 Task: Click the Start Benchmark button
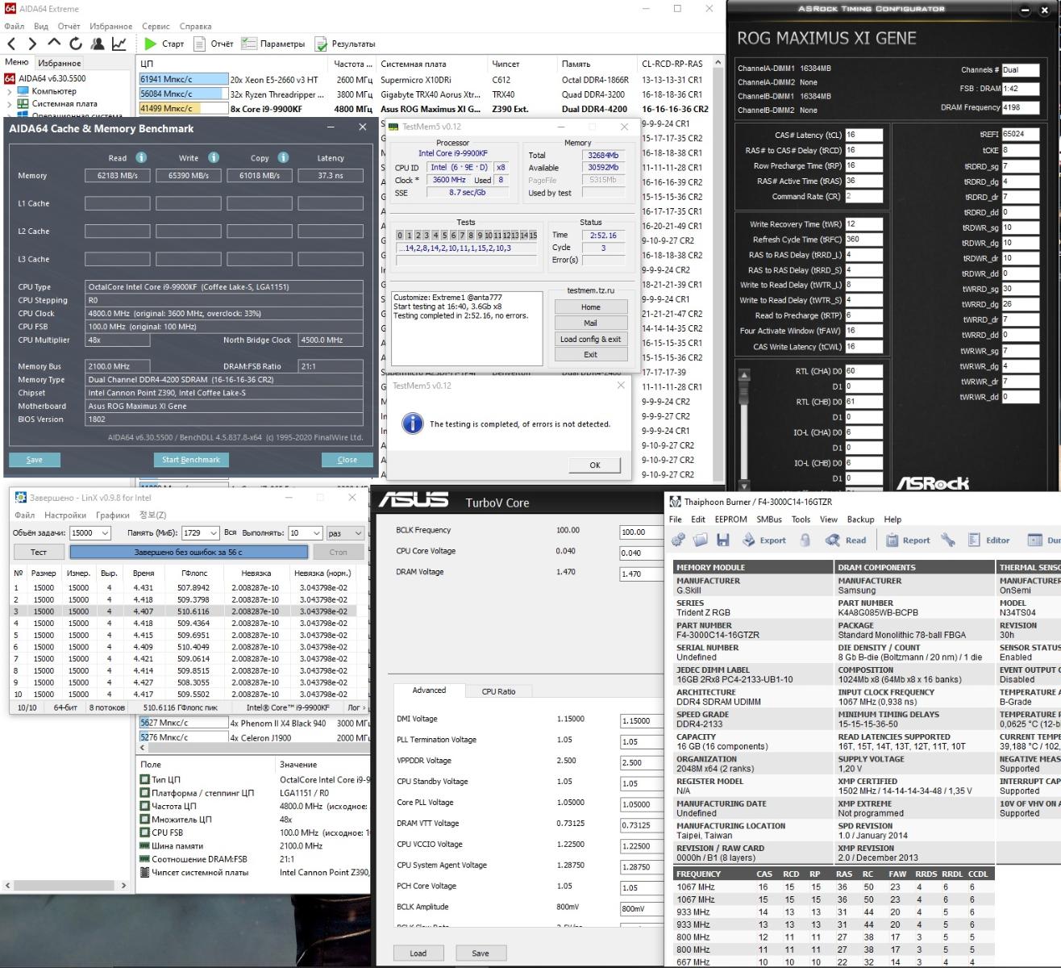(x=191, y=460)
